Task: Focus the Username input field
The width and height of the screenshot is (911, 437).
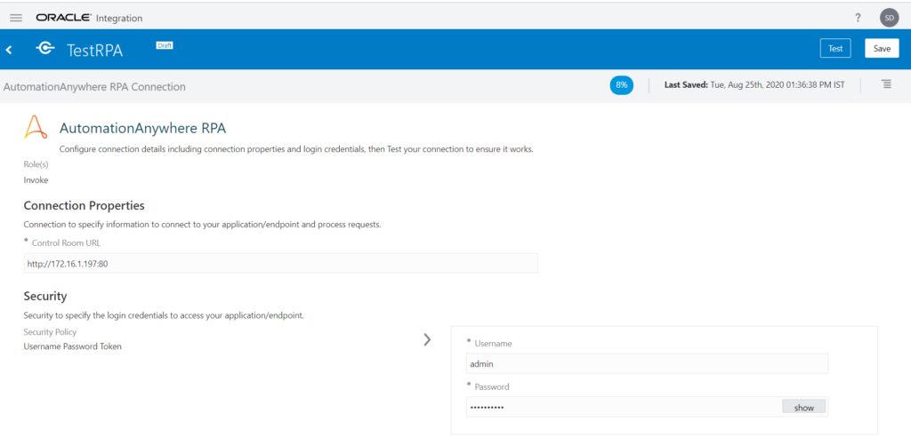Action: pyautogui.click(x=647, y=363)
